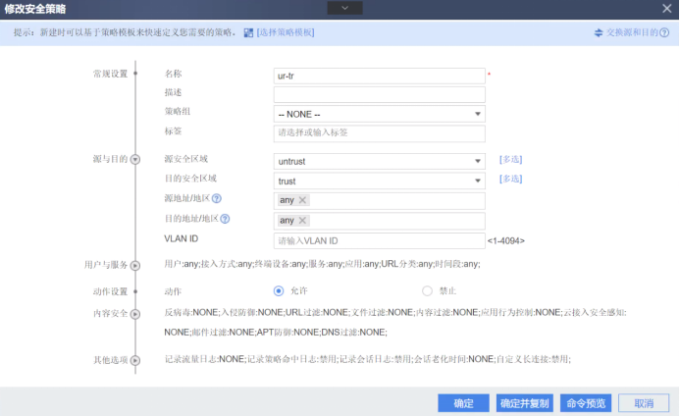Open the 源安全区域 untrust dropdown

click(x=379, y=161)
